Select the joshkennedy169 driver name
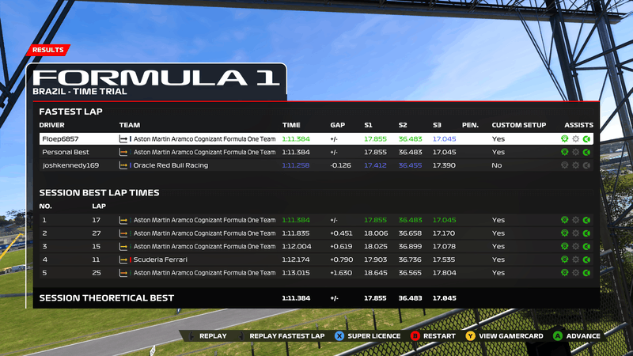The width and height of the screenshot is (633, 356). [70, 165]
